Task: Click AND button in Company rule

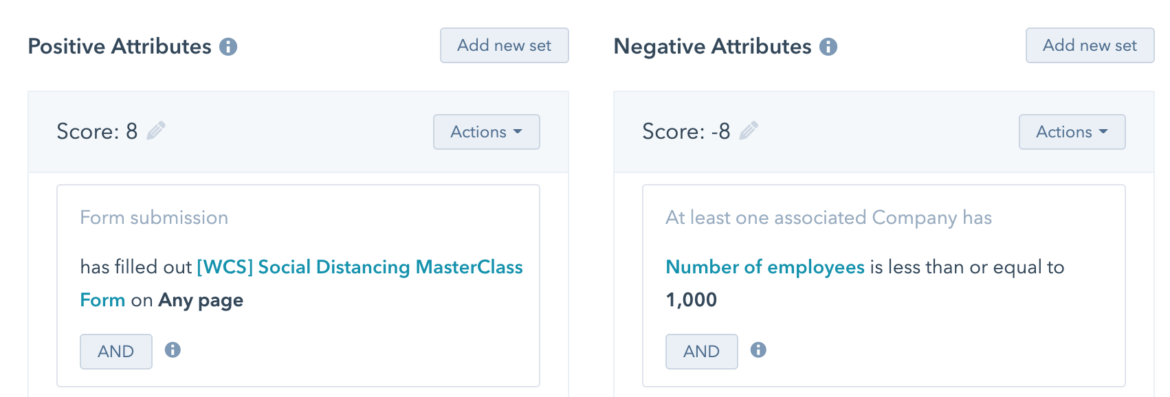Action: [x=702, y=352]
